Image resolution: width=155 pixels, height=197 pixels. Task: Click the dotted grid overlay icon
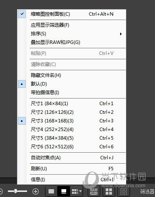[123, 192]
